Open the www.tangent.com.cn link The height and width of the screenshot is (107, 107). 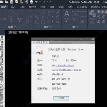63,65
